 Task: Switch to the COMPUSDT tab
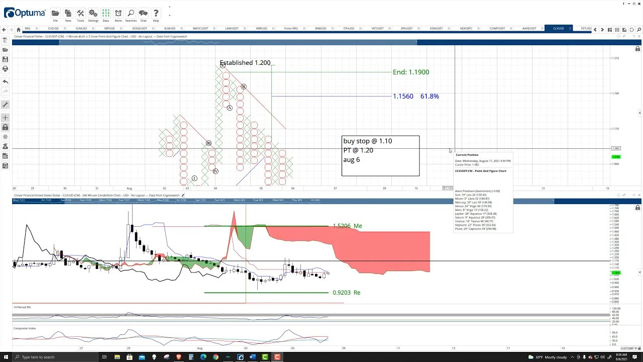coord(497,29)
